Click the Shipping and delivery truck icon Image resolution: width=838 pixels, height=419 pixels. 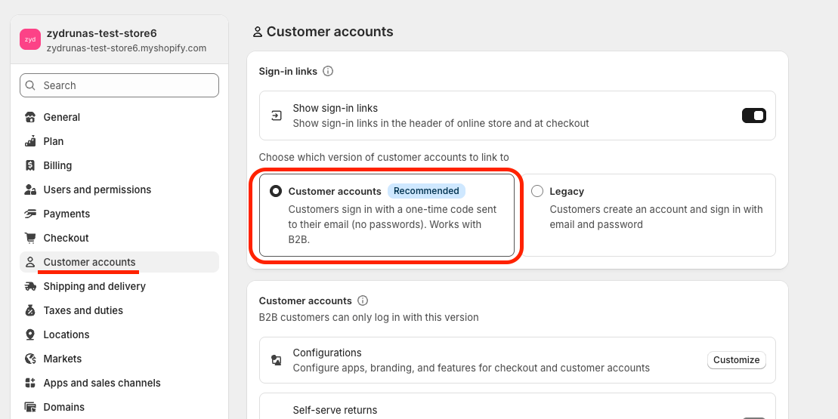point(30,286)
